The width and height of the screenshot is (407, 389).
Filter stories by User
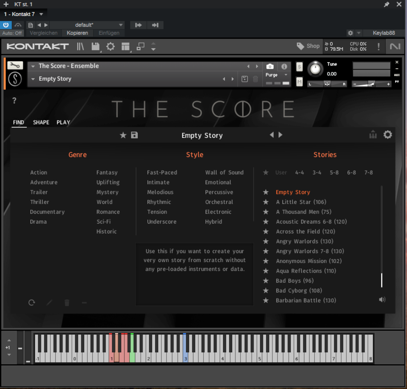281,172
